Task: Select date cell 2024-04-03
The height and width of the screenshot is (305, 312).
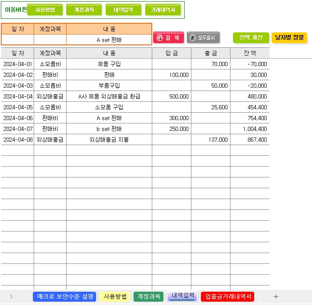Action: point(18,86)
